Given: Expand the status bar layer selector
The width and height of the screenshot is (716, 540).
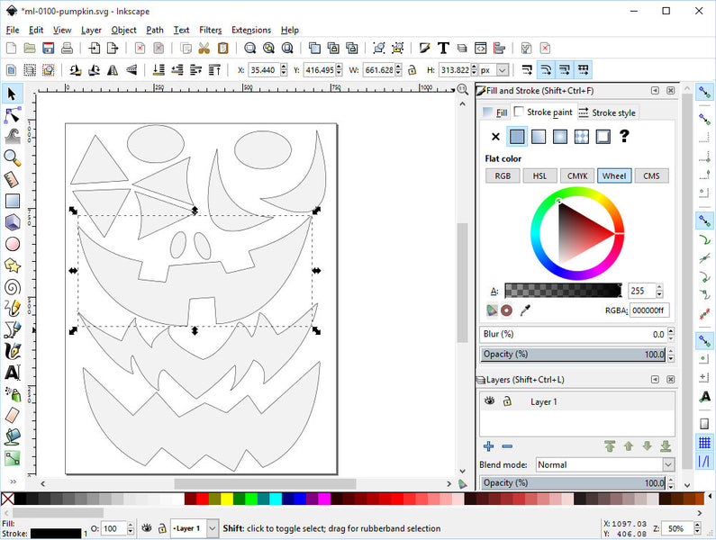Looking at the screenshot, I should coord(213,528).
